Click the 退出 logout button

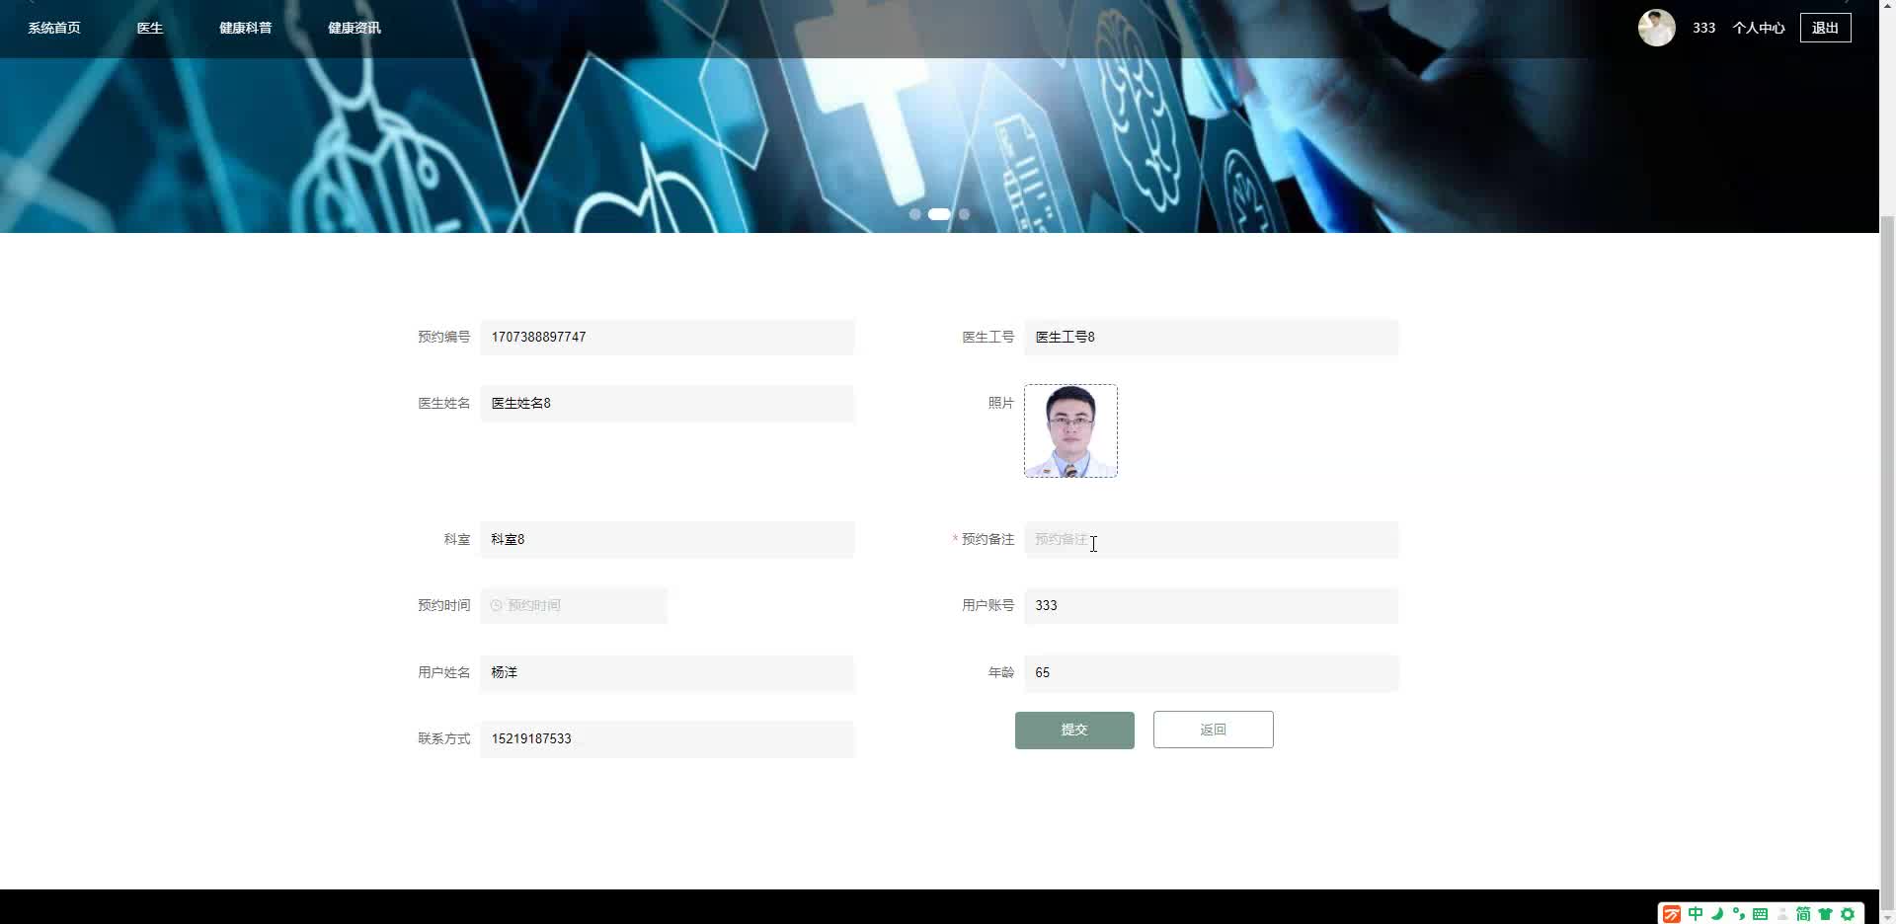[1825, 28]
